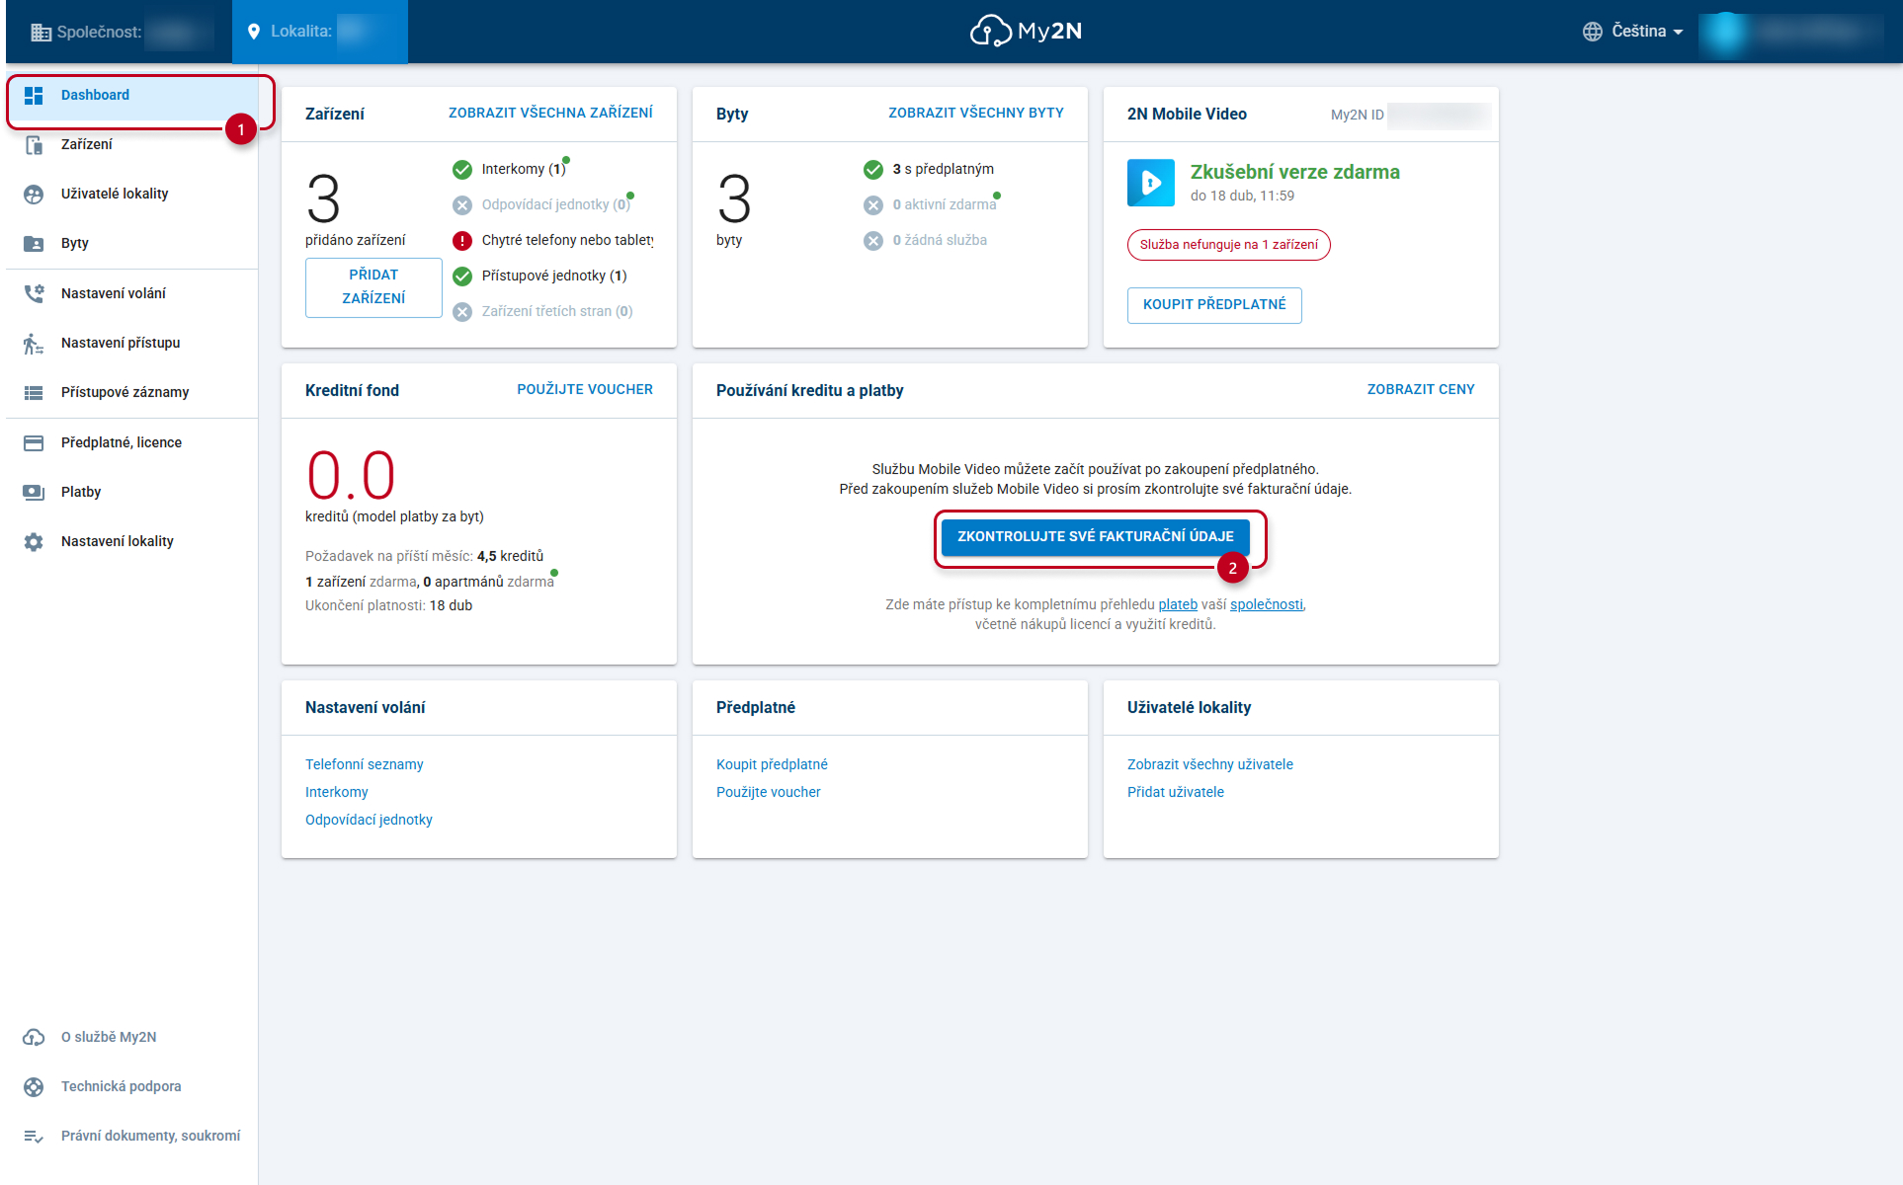Click the Nastavení volání phone icon
The image size is (1903, 1185).
pyautogui.click(x=34, y=293)
